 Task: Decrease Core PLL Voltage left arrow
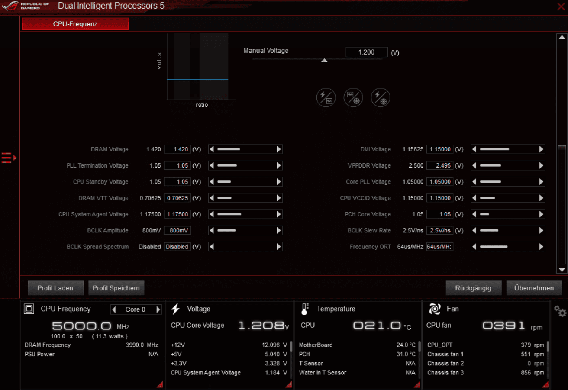474,182
